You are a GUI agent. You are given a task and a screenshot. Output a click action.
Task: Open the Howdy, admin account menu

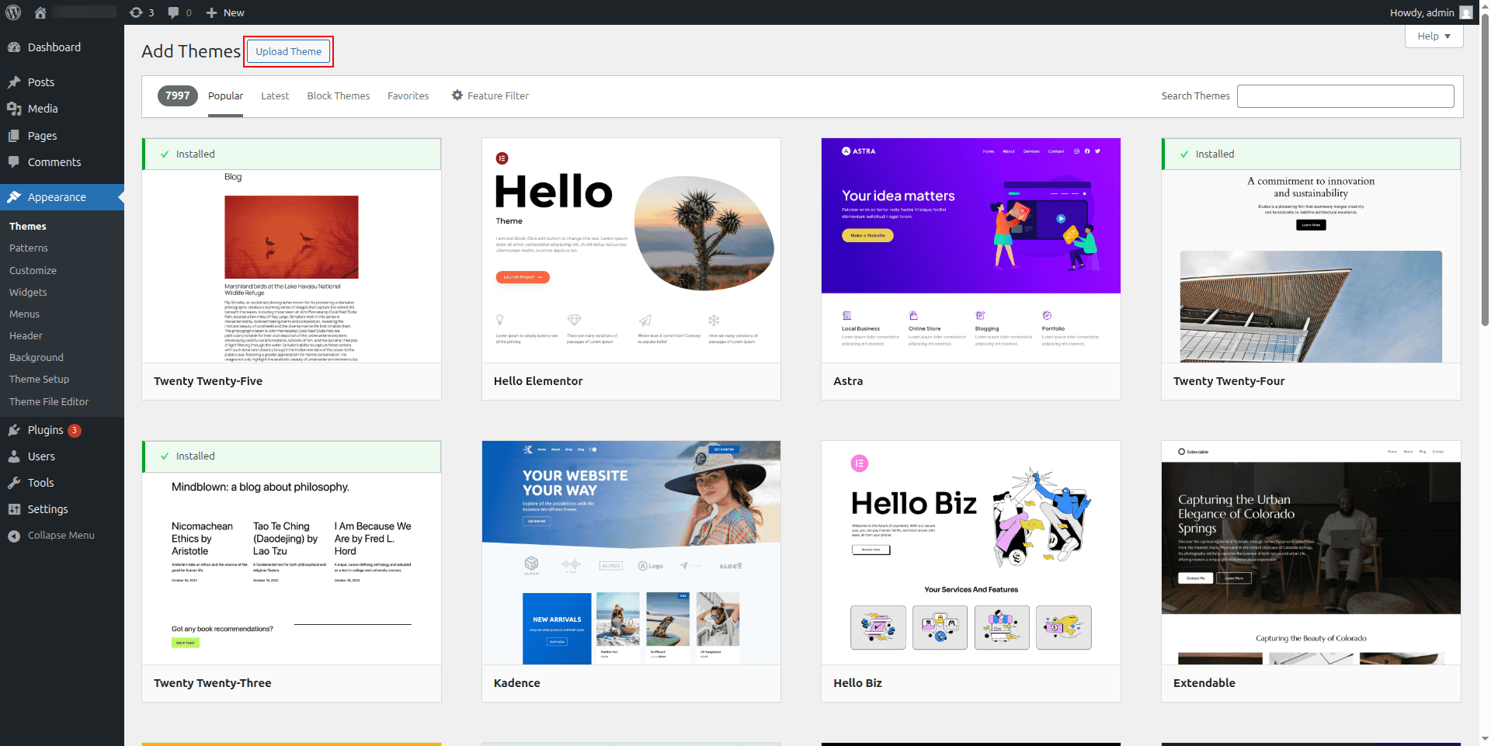[1421, 12]
